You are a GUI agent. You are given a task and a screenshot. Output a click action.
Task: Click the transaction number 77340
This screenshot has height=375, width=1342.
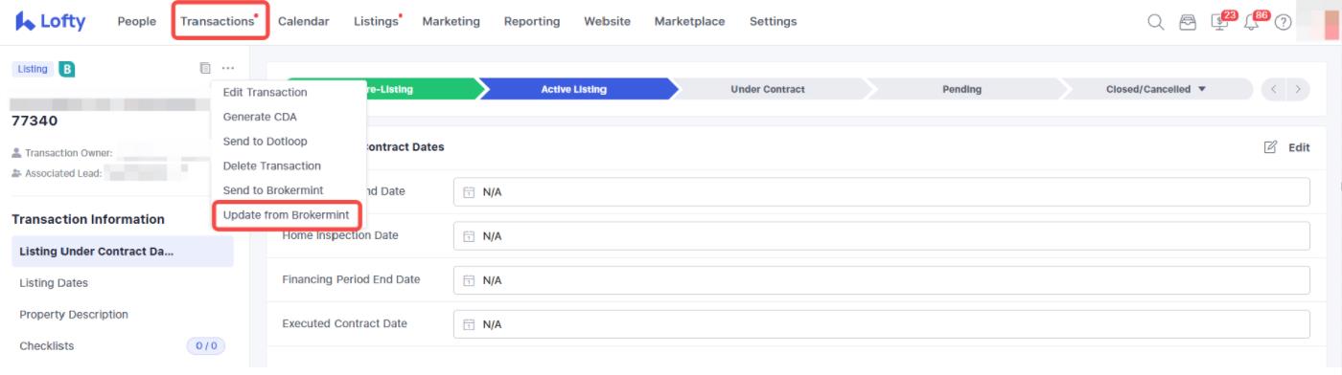coord(35,121)
